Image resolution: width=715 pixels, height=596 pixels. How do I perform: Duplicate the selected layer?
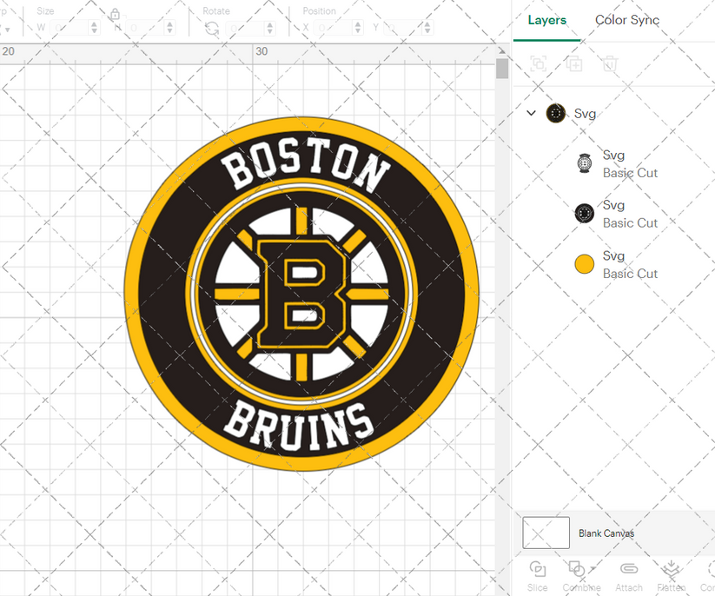click(x=573, y=63)
